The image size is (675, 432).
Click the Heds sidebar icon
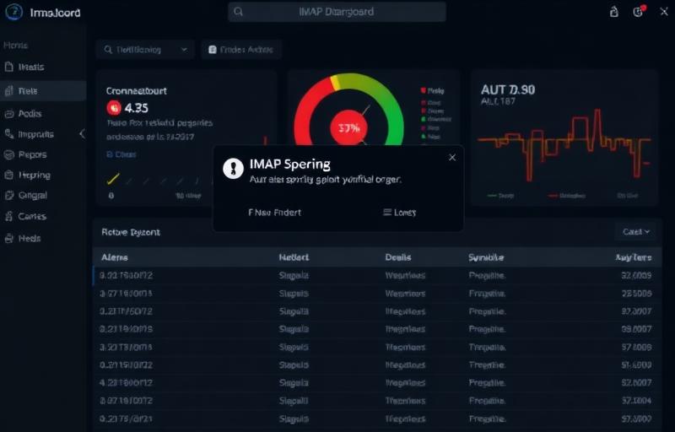9,239
